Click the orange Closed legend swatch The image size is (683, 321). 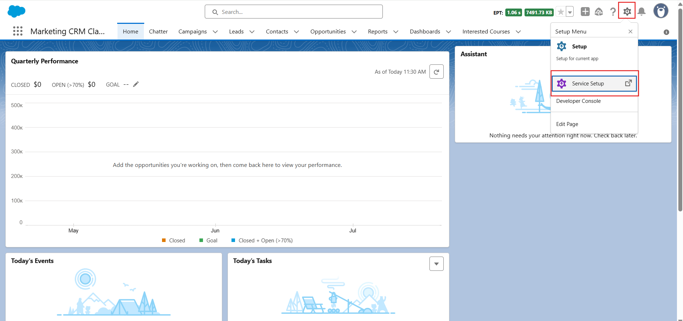[164, 240]
